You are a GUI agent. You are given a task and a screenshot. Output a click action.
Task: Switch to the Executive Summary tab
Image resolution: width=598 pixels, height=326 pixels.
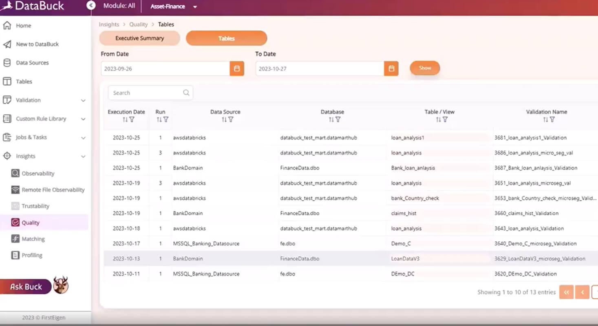pos(139,38)
